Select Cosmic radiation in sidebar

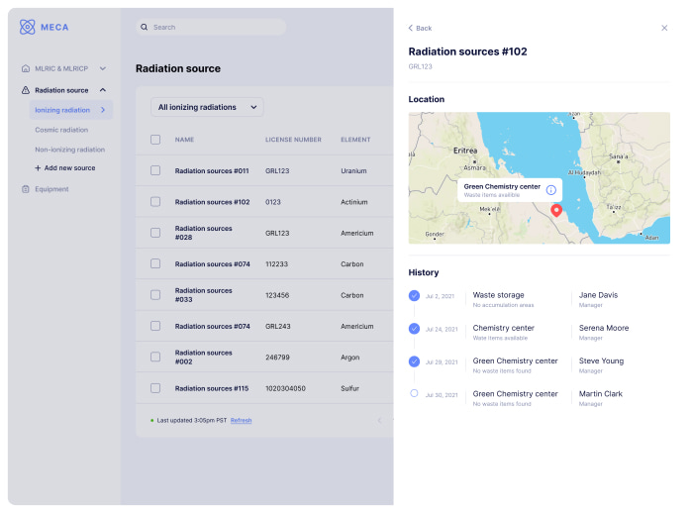61,130
